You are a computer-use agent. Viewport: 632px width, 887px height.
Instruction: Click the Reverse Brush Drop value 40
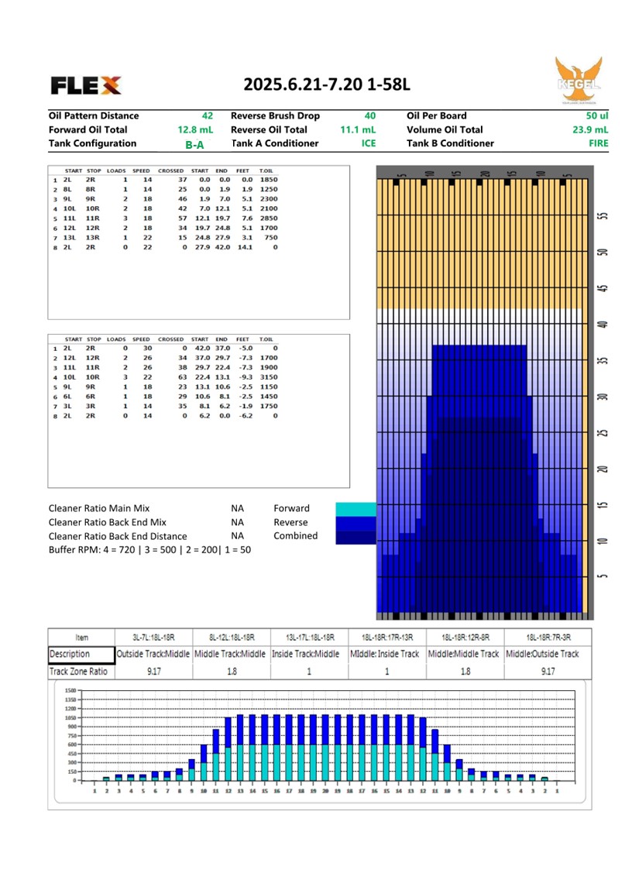click(x=369, y=115)
